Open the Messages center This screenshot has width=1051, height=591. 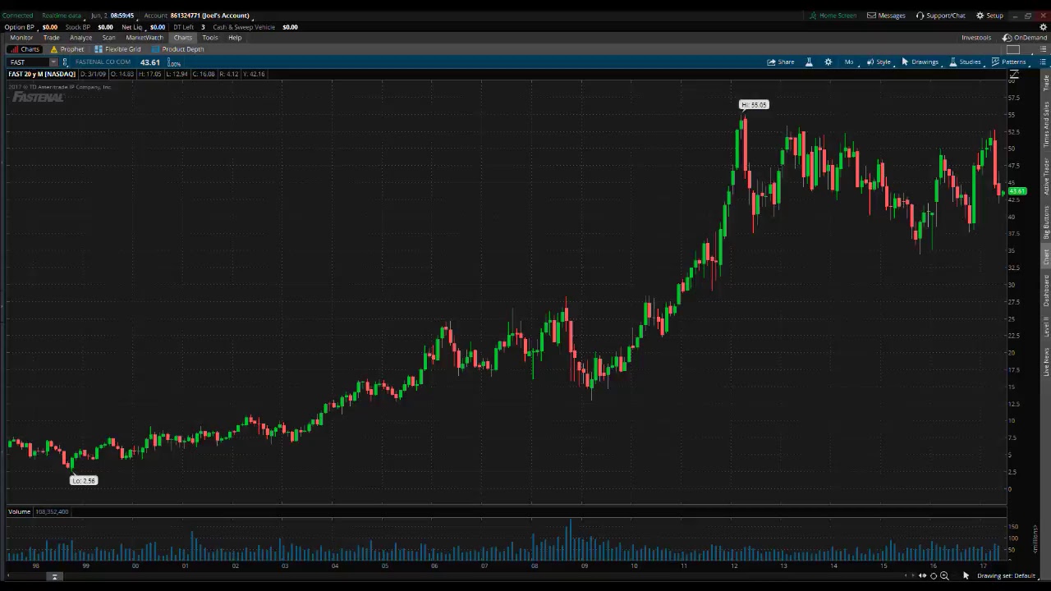[886, 16]
